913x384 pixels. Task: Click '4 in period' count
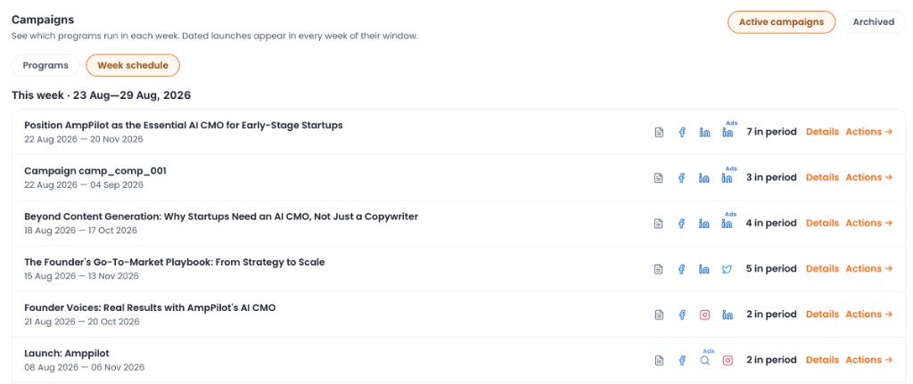pyautogui.click(x=771, y=223)
